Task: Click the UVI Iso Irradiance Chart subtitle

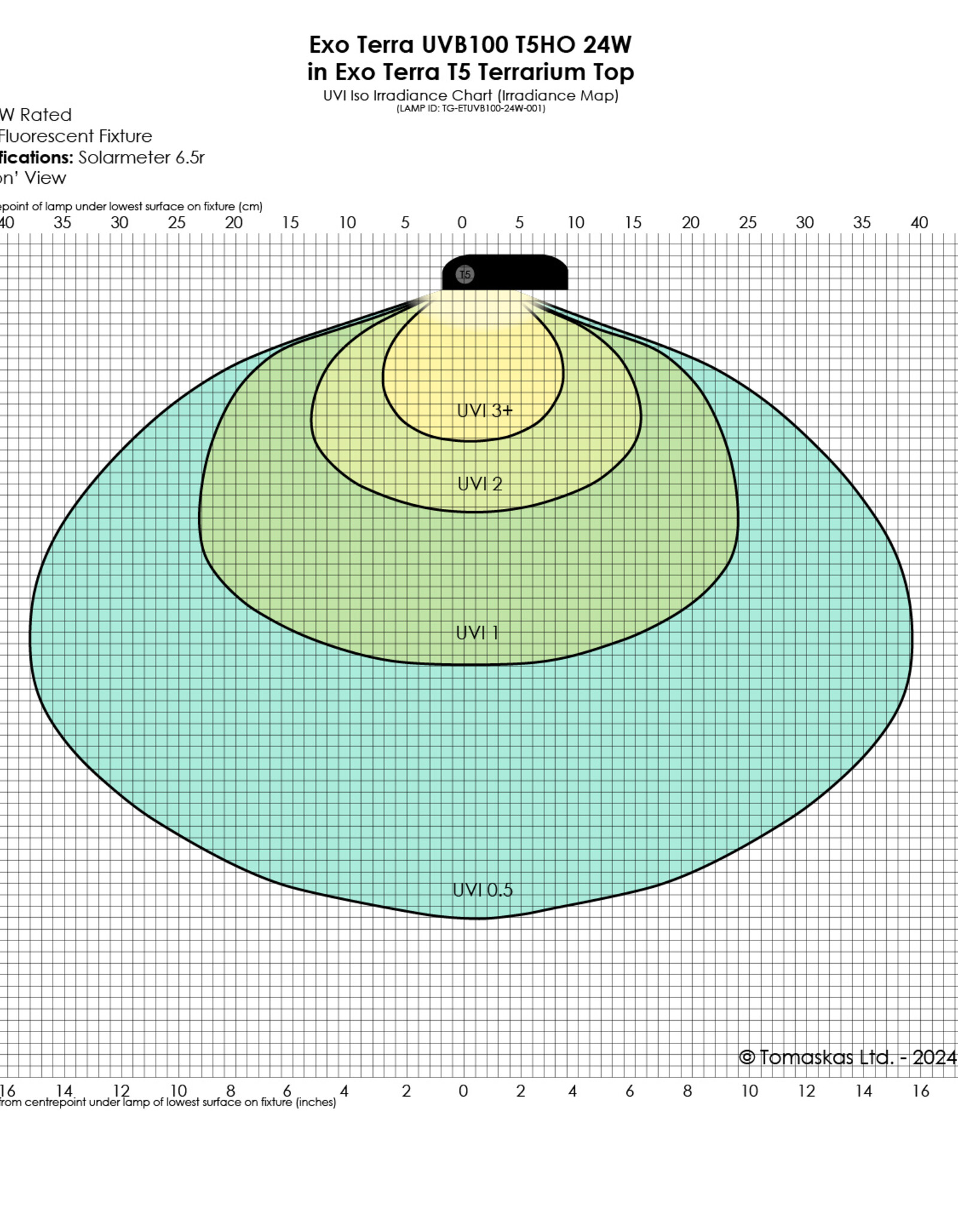Action: [470, 96]
